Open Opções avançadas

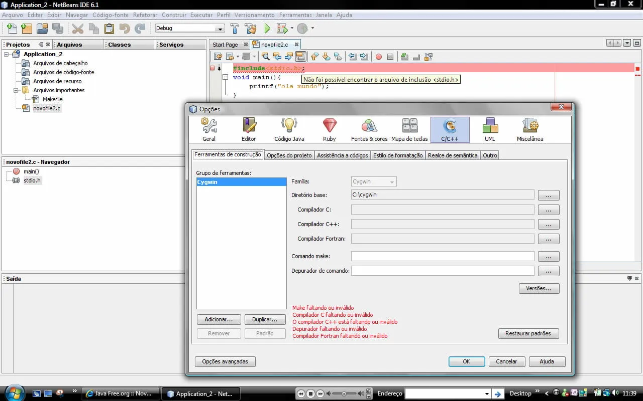(225, 361)
